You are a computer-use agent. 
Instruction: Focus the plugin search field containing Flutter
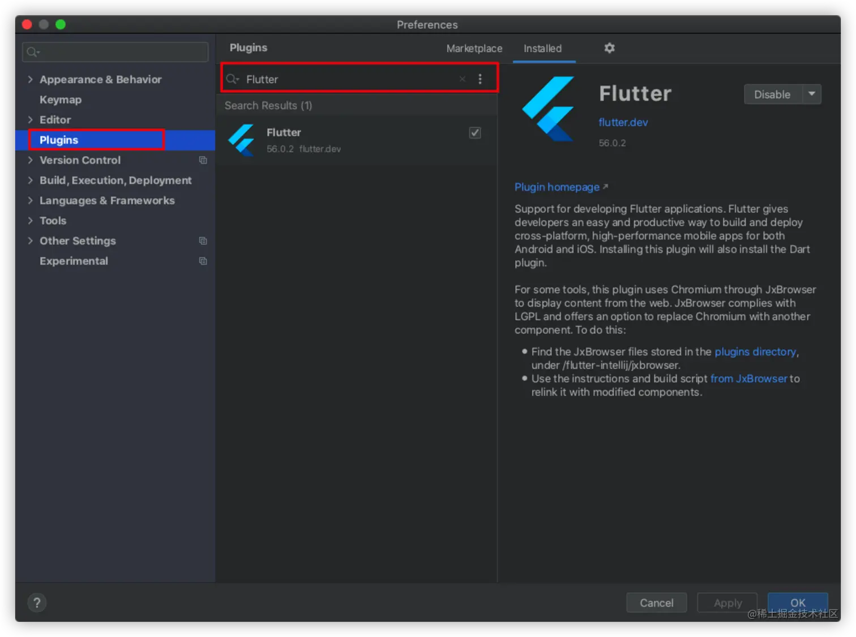[x=359, y=79]
